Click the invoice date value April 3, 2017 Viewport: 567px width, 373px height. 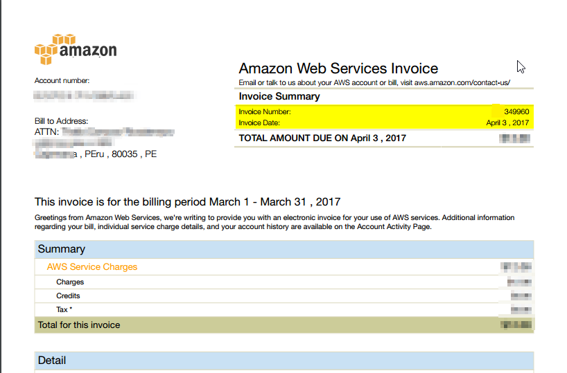(507, 122)
